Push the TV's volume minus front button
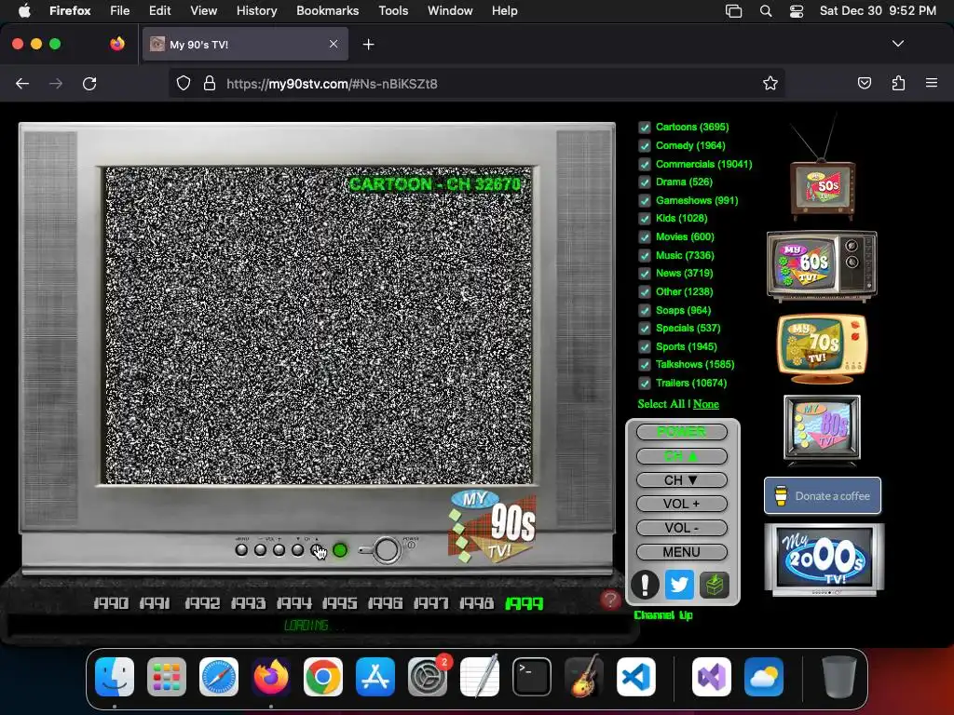 pyautogui.click(x=261, y=550)
